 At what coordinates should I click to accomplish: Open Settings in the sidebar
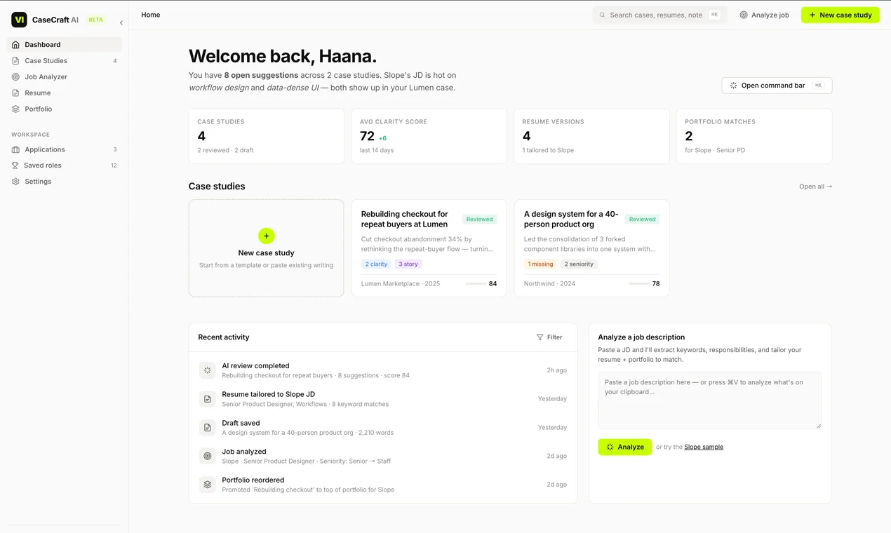[x=64, y=181]
